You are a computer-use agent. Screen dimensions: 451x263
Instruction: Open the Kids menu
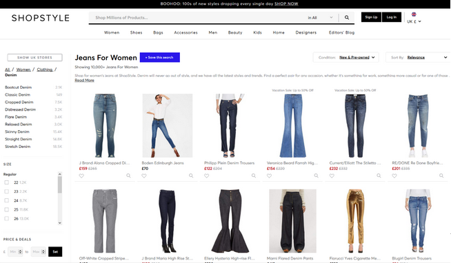point(257,32)
